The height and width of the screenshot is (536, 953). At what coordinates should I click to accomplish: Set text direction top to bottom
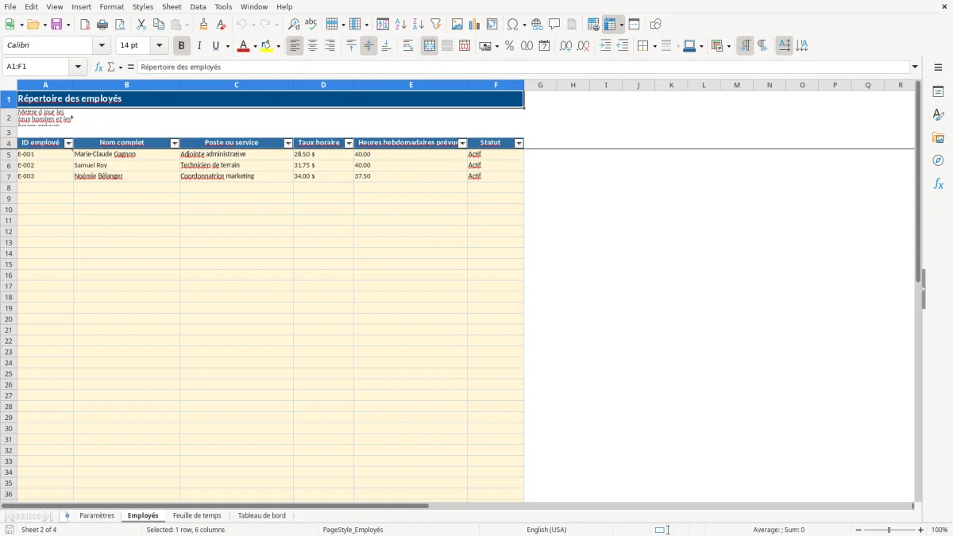(802, 46)
